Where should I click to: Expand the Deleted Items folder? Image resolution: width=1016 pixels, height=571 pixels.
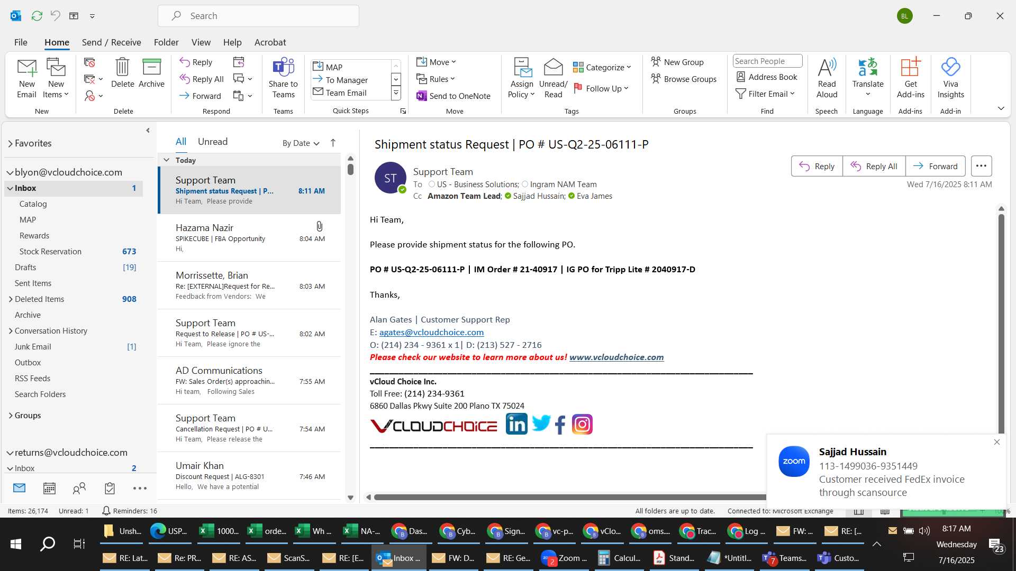pos(11,299)
